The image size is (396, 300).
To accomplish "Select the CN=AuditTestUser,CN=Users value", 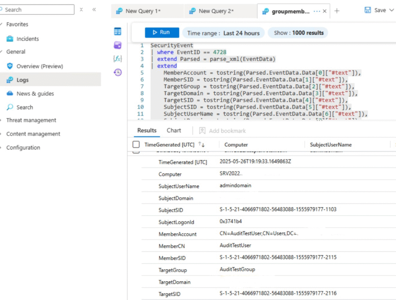I will (x=259, y=234).
